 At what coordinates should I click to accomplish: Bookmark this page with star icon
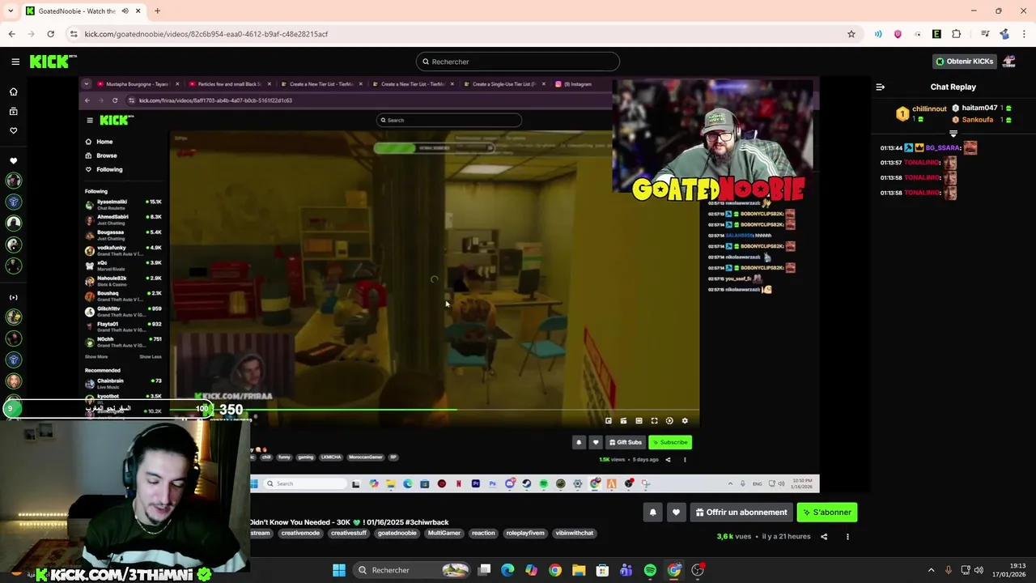pos(851,34)
